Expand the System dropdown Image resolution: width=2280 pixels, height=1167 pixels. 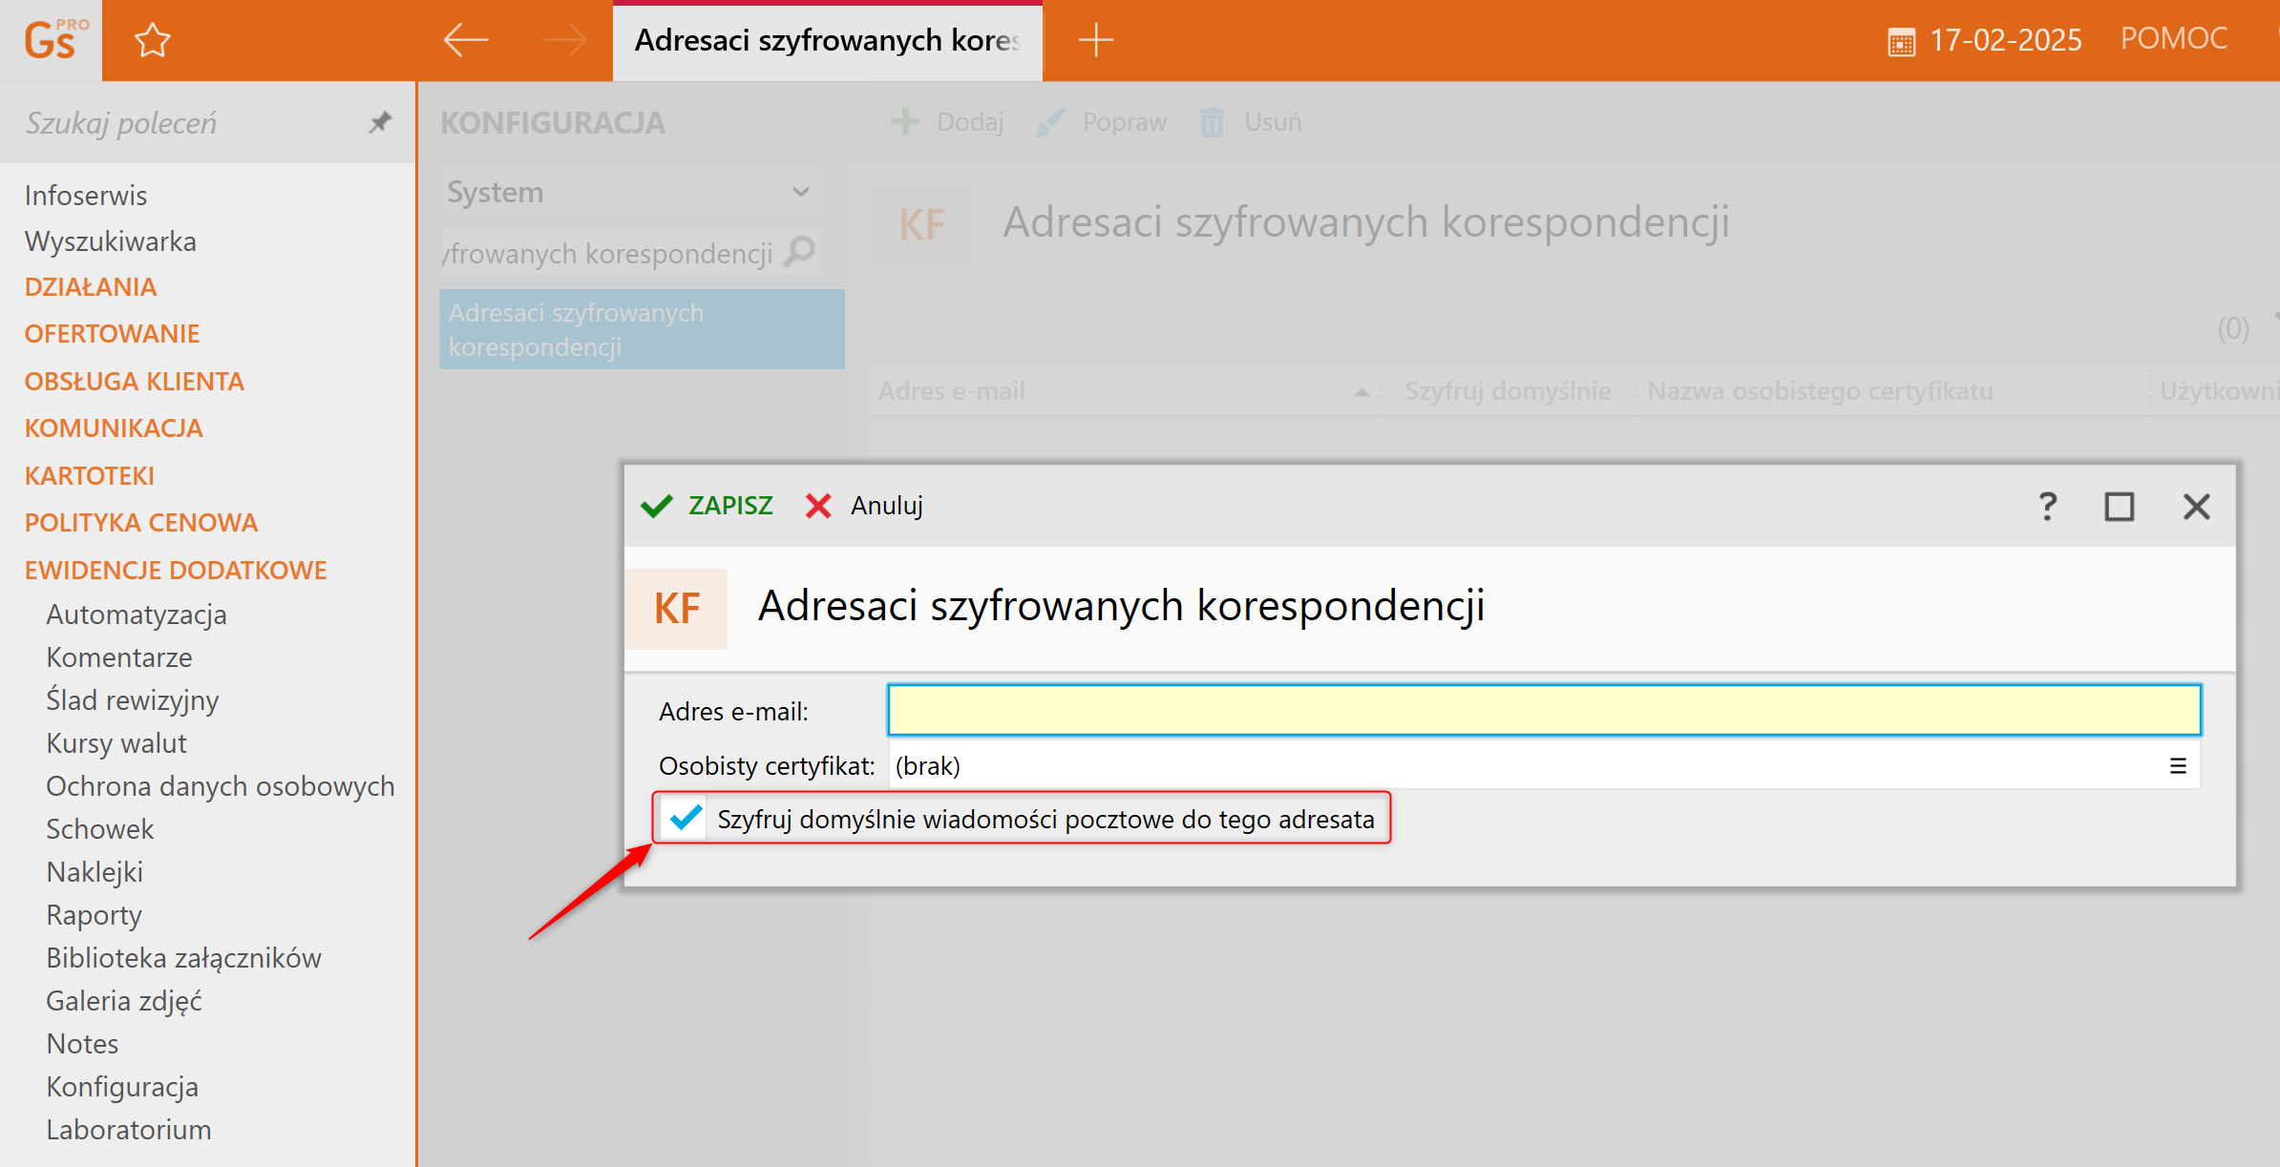tap(800, 192)
